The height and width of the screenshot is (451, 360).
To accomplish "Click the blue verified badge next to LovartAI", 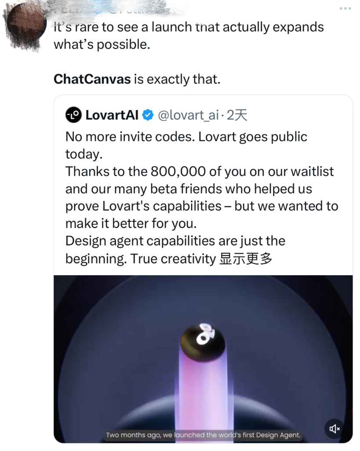I will pos(146,115).
